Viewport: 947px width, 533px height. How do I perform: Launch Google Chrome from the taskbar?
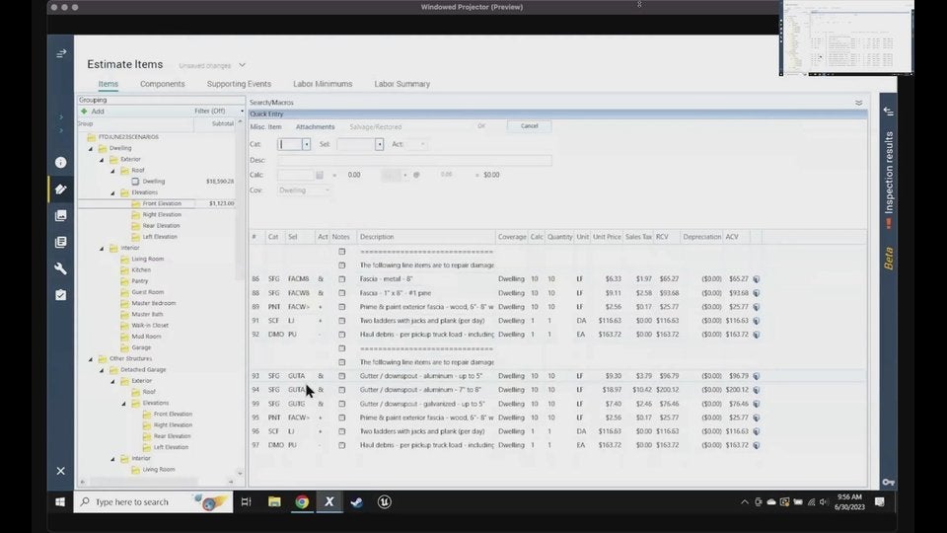(302, 501)
